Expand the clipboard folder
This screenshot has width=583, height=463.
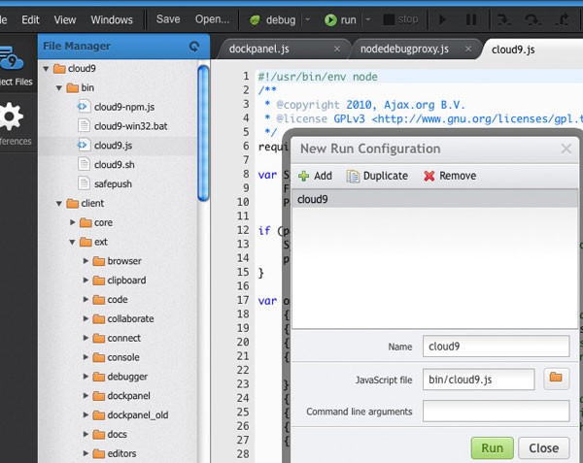click(x=86, y=281)
